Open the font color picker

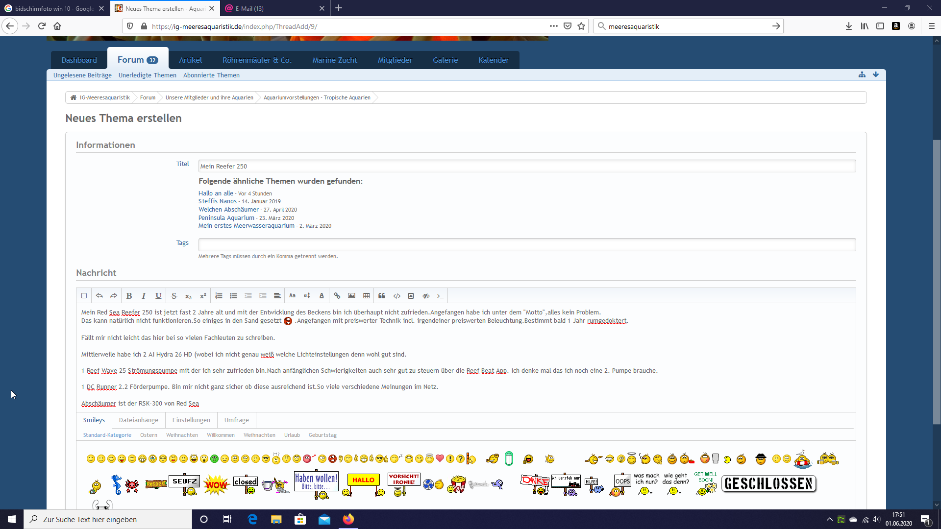pyautogui.click(x=322, y=296)
